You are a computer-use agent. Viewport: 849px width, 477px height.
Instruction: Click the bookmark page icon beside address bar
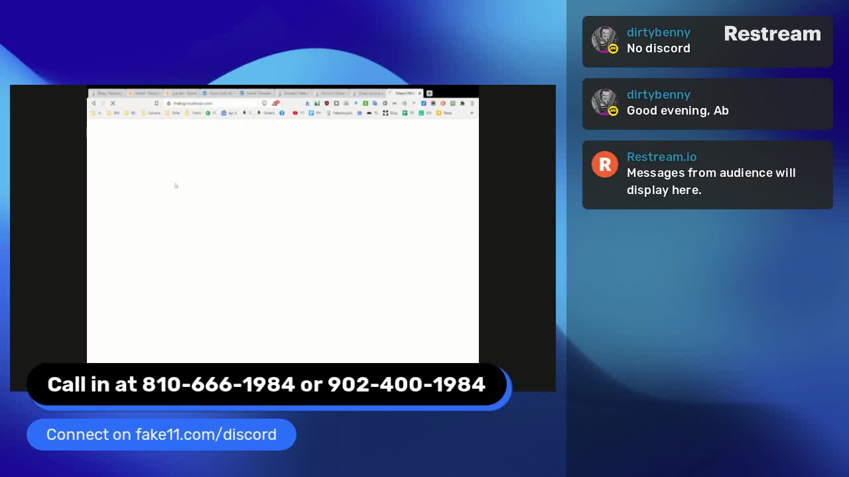(157, 103)
